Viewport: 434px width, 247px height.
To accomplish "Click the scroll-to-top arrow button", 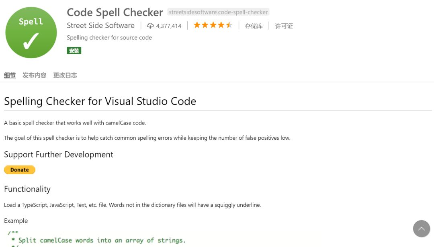I will pyautogui.click(x=421, y=229).
